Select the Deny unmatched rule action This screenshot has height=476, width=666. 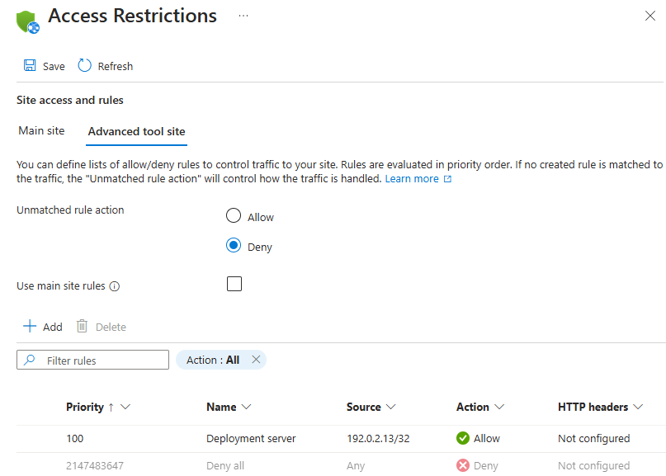(234, 246)
